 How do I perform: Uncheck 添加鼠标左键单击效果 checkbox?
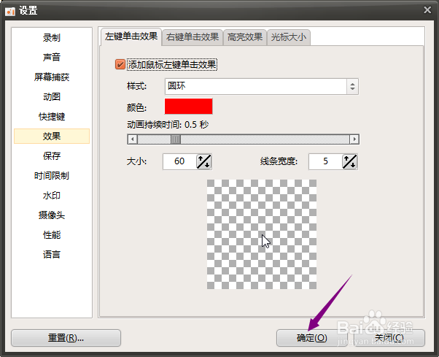120,64
